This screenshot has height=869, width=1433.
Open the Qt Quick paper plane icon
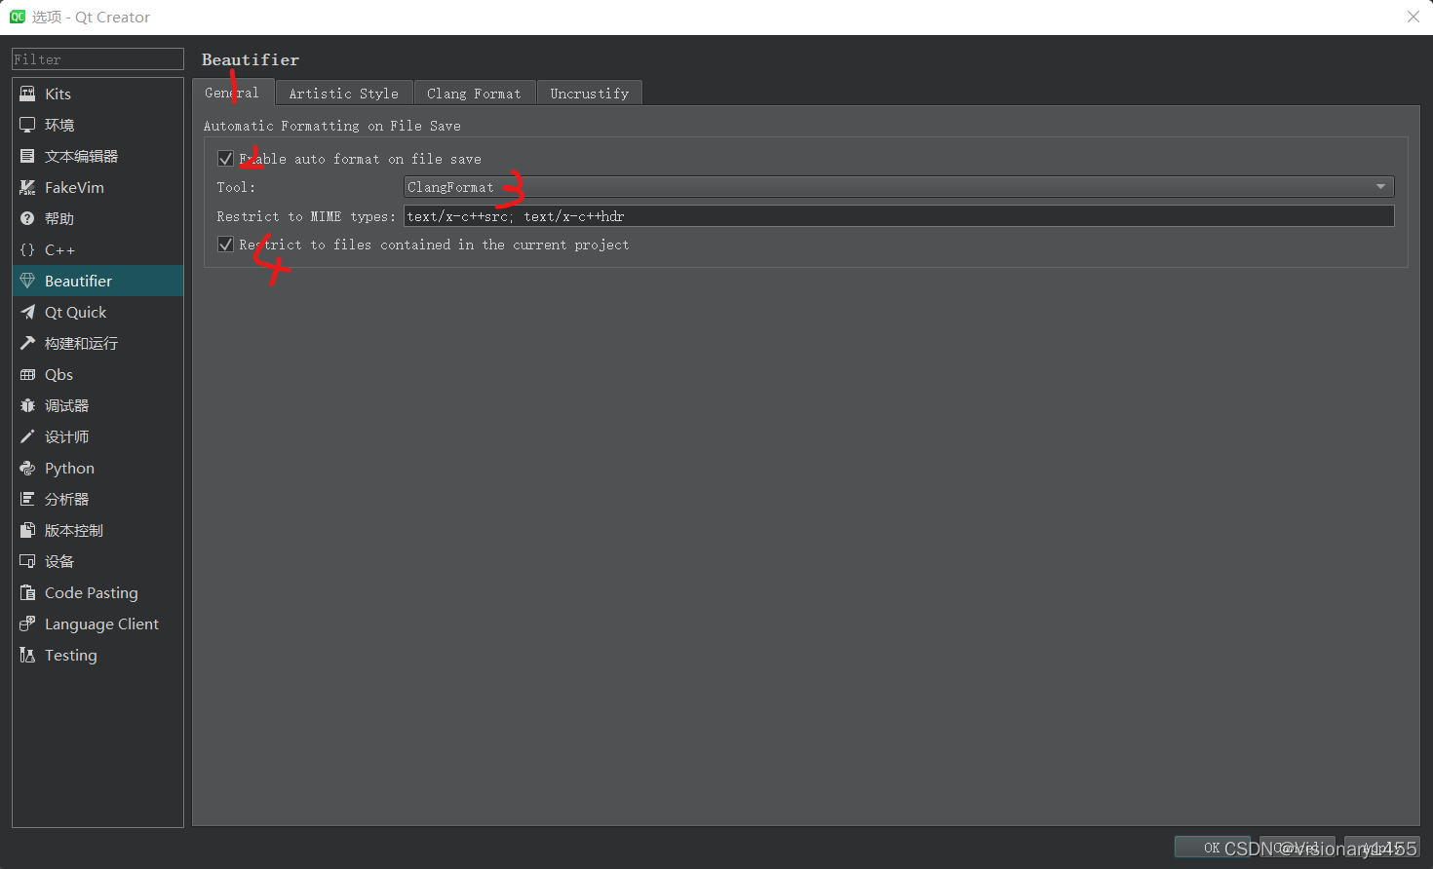point(27,312)
